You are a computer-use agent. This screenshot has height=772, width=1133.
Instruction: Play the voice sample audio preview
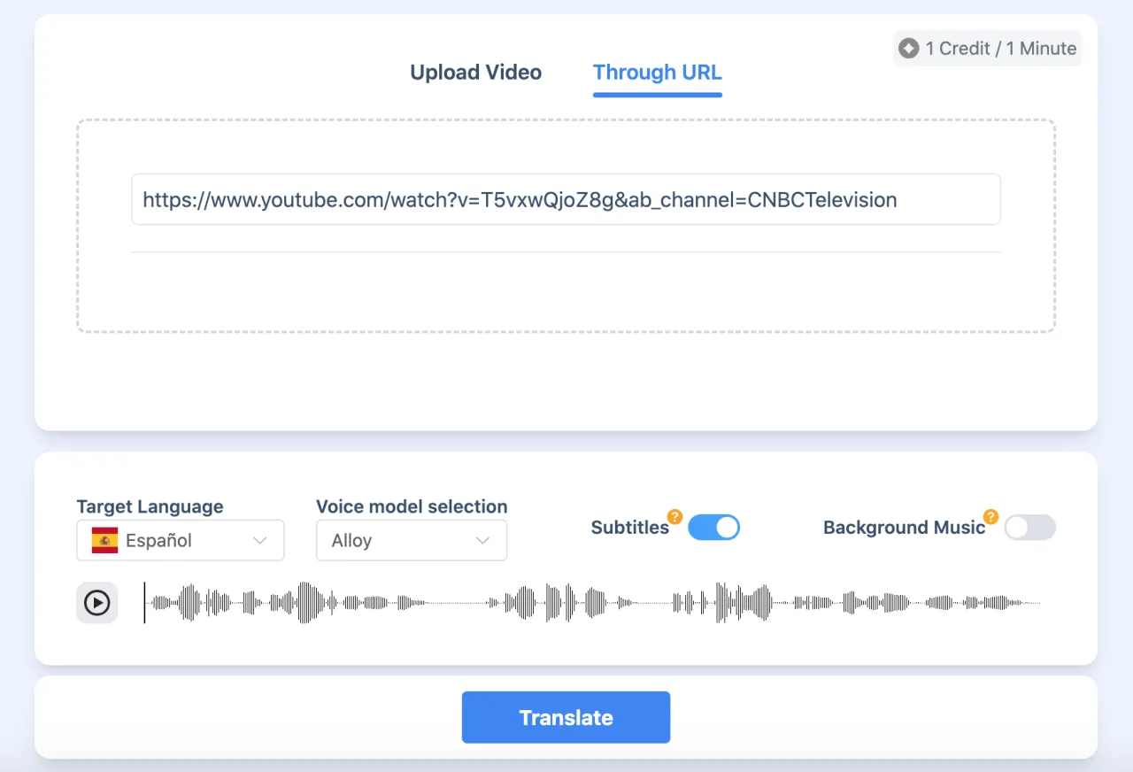pos(96,603)
